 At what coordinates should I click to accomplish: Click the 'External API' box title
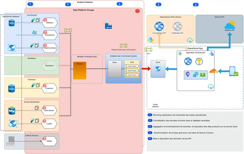pyautogui.click(x=219, y=17)
